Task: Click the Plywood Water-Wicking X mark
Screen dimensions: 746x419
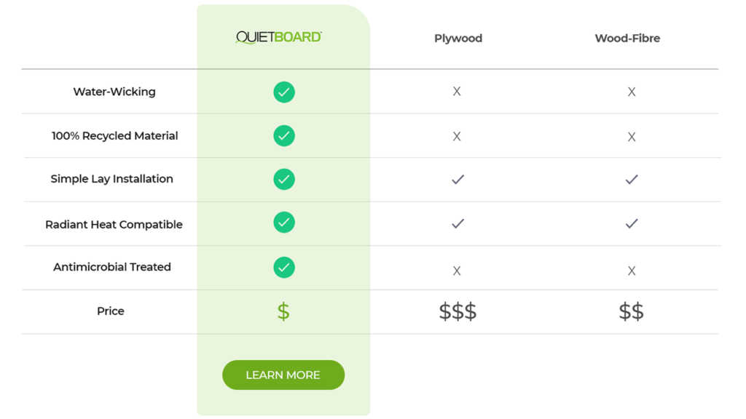Action: (x=457, y=91)
